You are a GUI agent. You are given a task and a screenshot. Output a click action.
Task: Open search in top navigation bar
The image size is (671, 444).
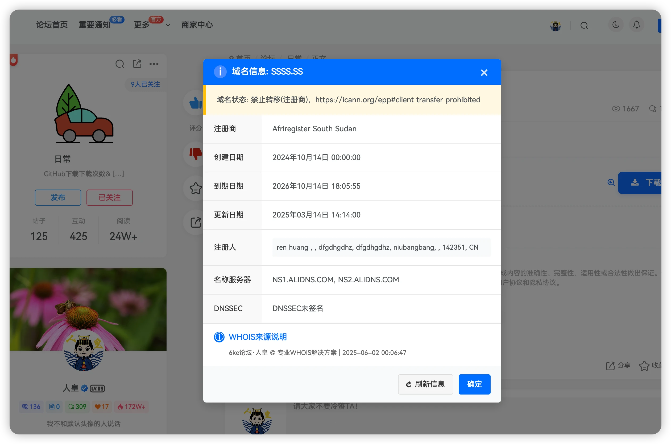coord(584,26)
